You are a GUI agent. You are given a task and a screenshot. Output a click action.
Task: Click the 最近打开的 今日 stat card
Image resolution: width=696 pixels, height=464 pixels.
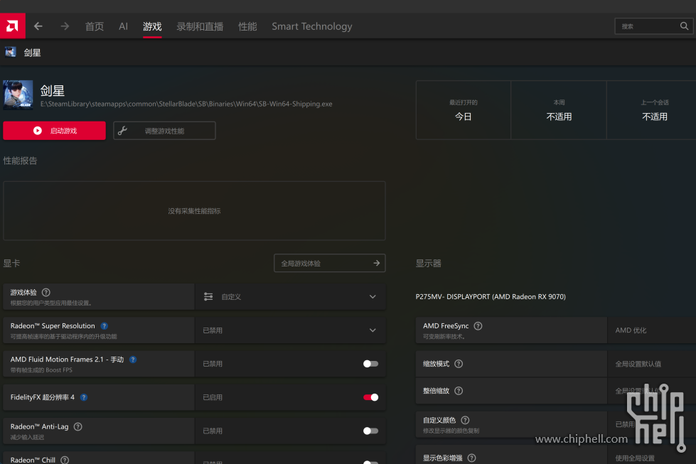pos(464,110)
